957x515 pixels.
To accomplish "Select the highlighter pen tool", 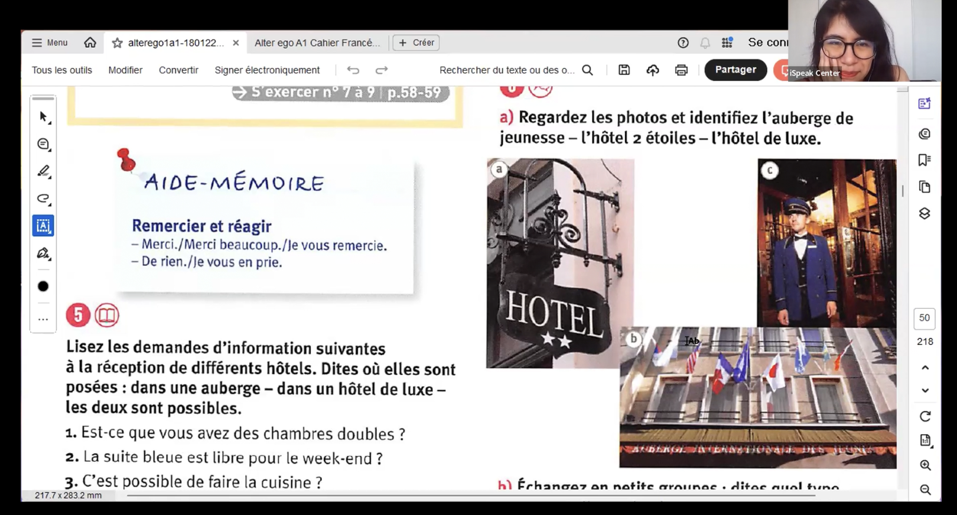I will [43, 171].
